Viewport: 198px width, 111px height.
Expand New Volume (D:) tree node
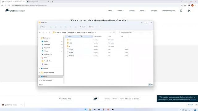click(39, 81)
